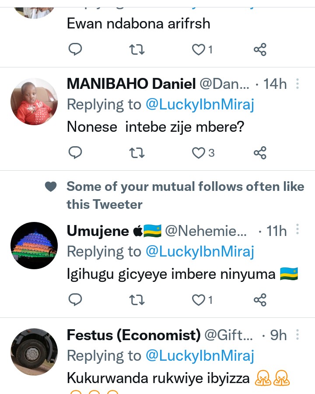Open @LuckyIbnMiraj link in MANIBAHO Daniel's reply

point(199,105)
